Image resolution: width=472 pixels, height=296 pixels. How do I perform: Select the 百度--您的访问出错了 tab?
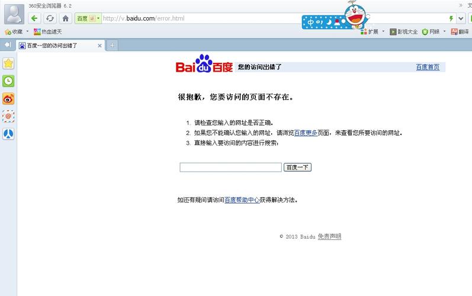(x=60, y=46)
